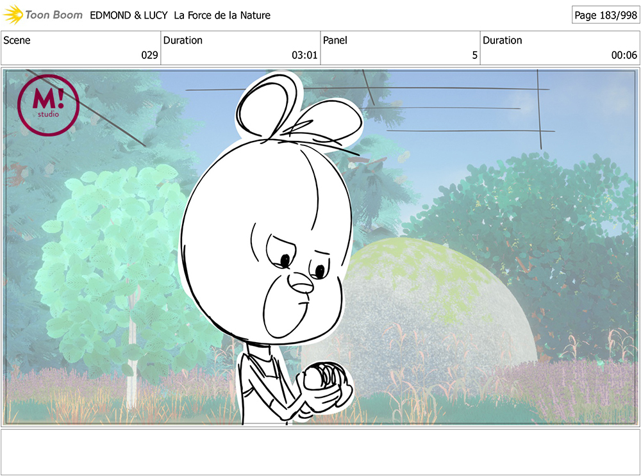Image resolution: width=641 pixels, height=476 pixels.
Task: Click the scene number '029'
Action: [x=149, y=55]
